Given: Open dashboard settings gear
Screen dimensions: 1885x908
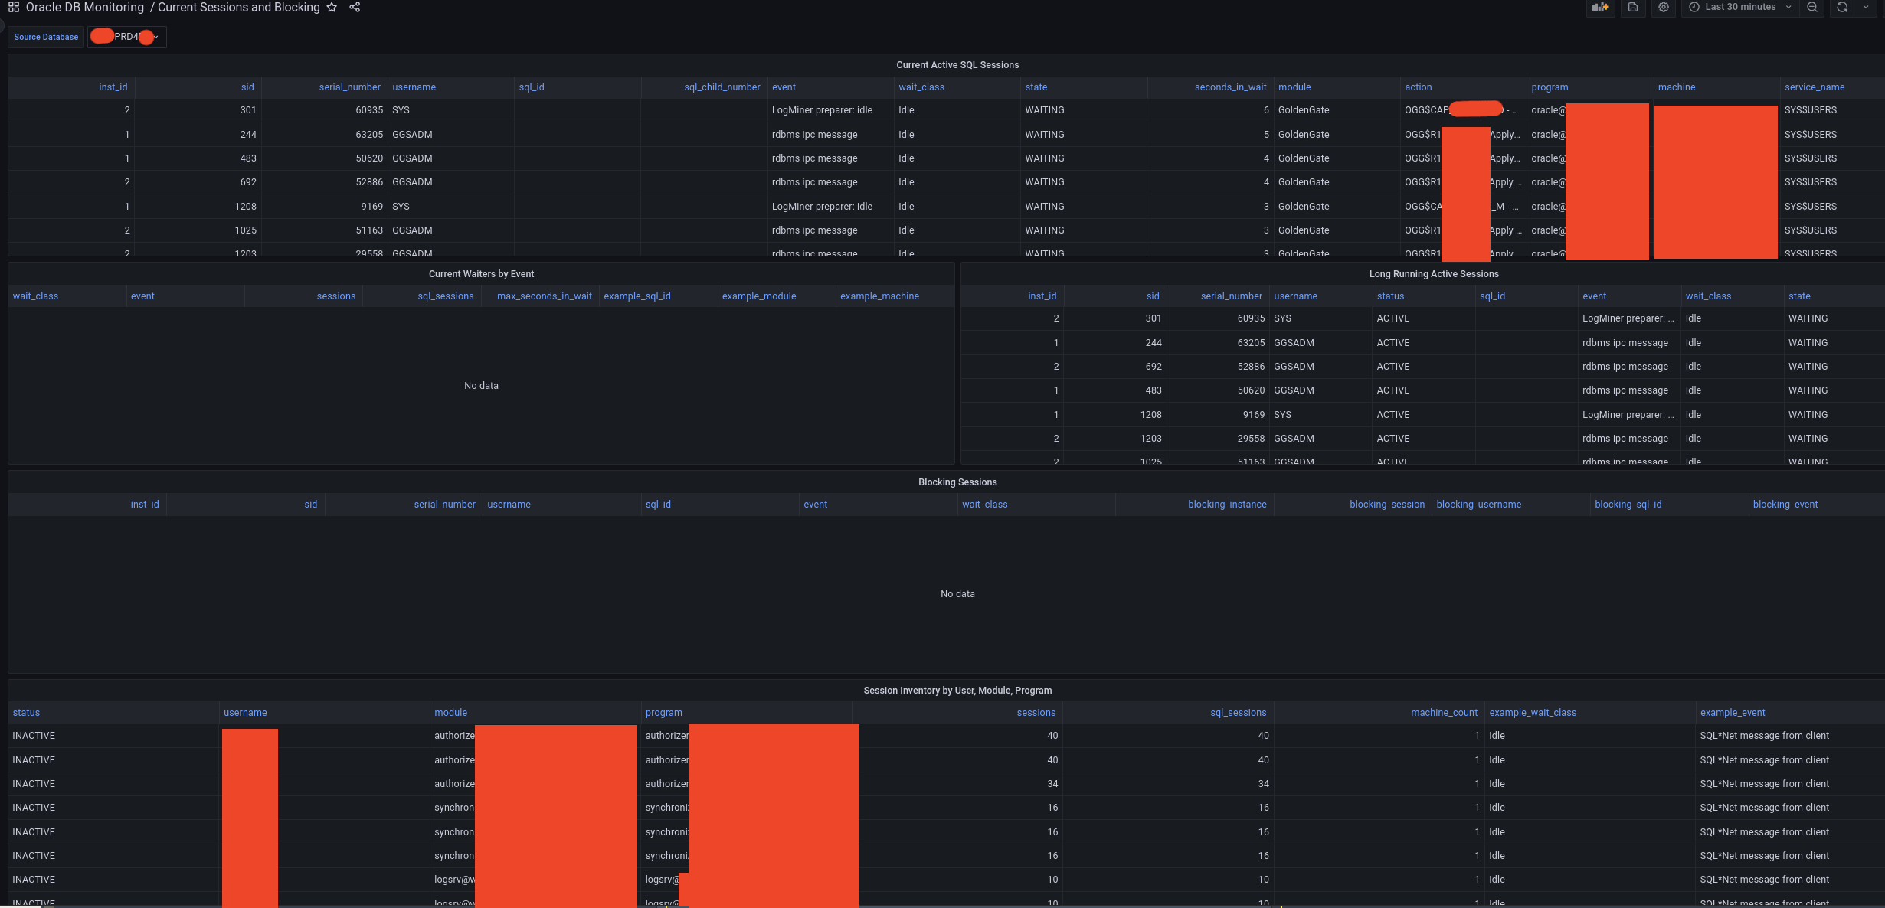Looking at the screenshot, I should click(1664, 7).
